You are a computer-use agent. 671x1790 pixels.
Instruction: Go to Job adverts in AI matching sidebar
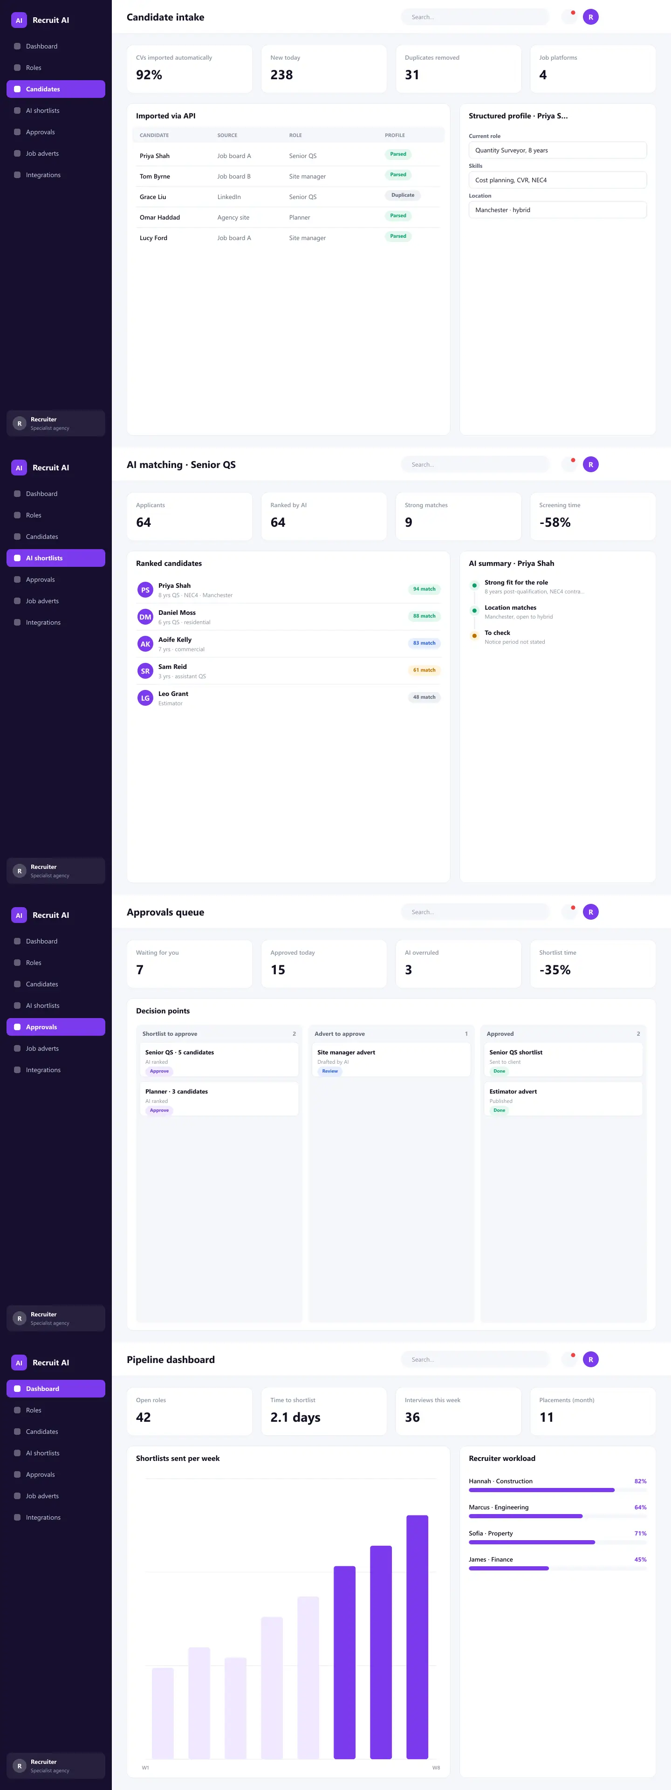tap(55, 601)
